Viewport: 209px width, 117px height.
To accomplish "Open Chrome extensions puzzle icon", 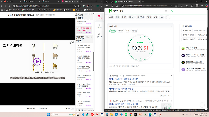I will pyautogui.click(x=92, y=6).
